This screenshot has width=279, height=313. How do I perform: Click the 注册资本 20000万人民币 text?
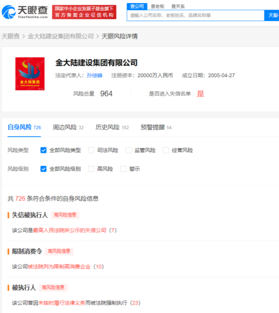(x=142, y=76)
